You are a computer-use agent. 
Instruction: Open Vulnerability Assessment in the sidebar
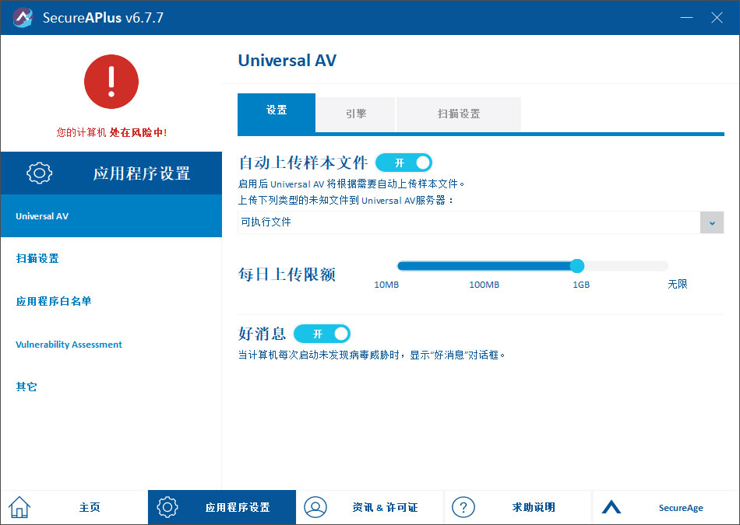coord(111,344)
